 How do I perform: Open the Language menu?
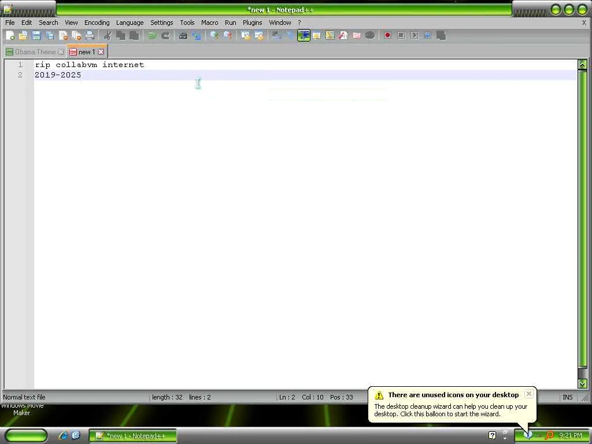[129, 23]
